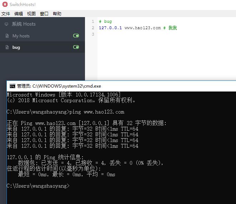Click the '# 我我' comment in editor
236x204 pixels.
tap(170, 28)
